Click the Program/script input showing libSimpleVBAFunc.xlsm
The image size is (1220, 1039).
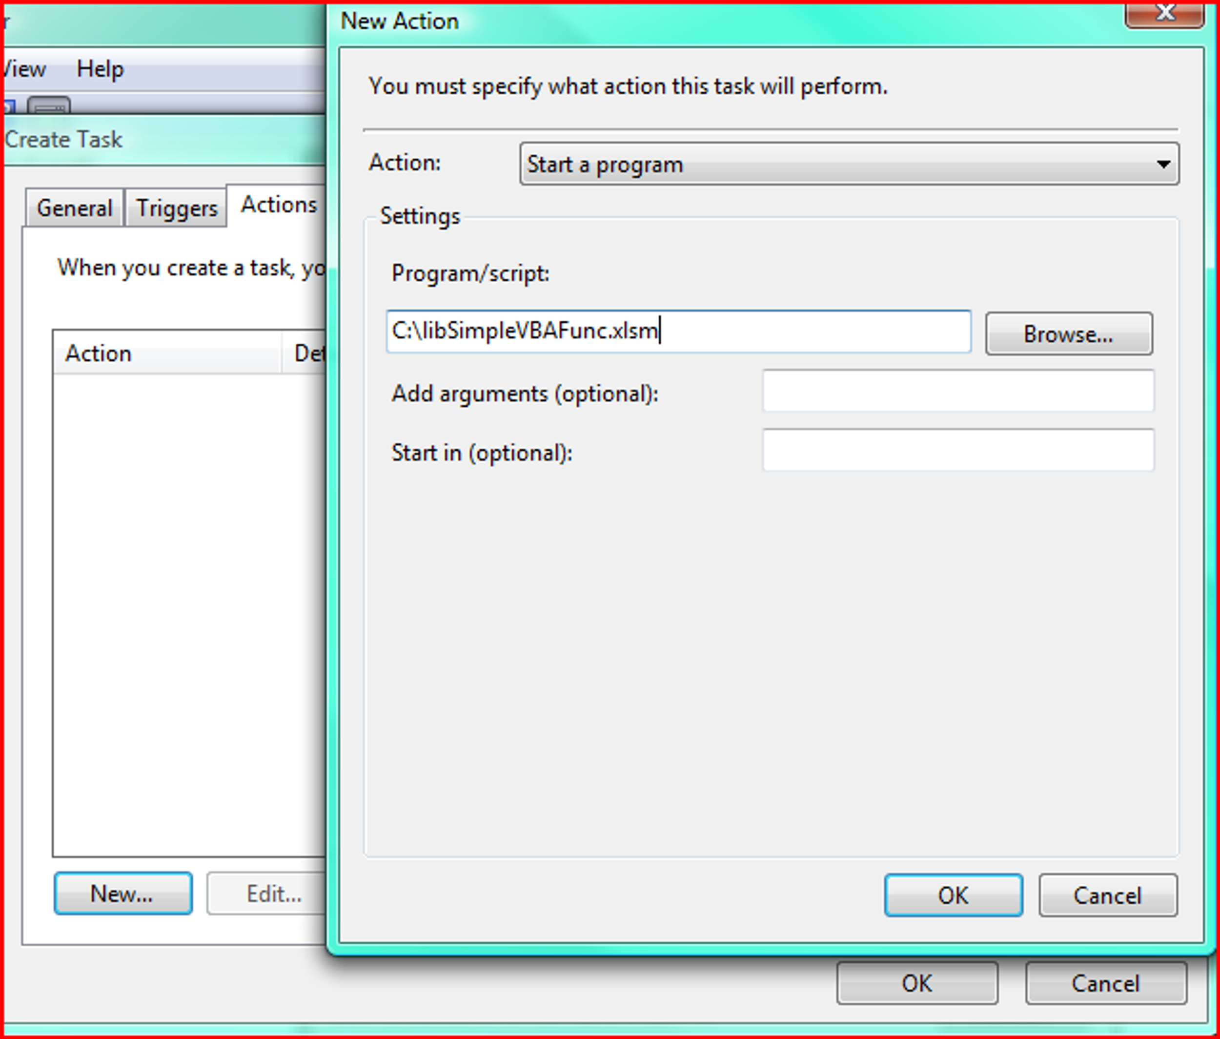(677, 332)
